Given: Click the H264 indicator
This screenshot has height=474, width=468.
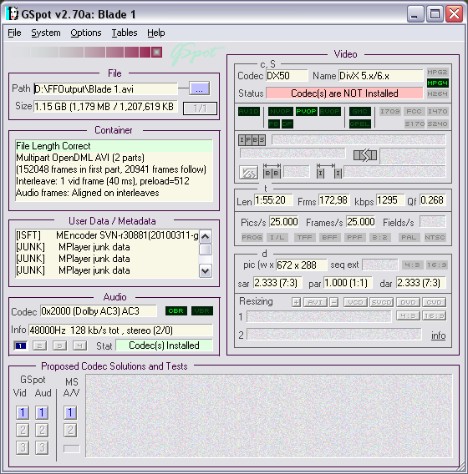Looking at the screenshot, I should [x=437, y=93].
